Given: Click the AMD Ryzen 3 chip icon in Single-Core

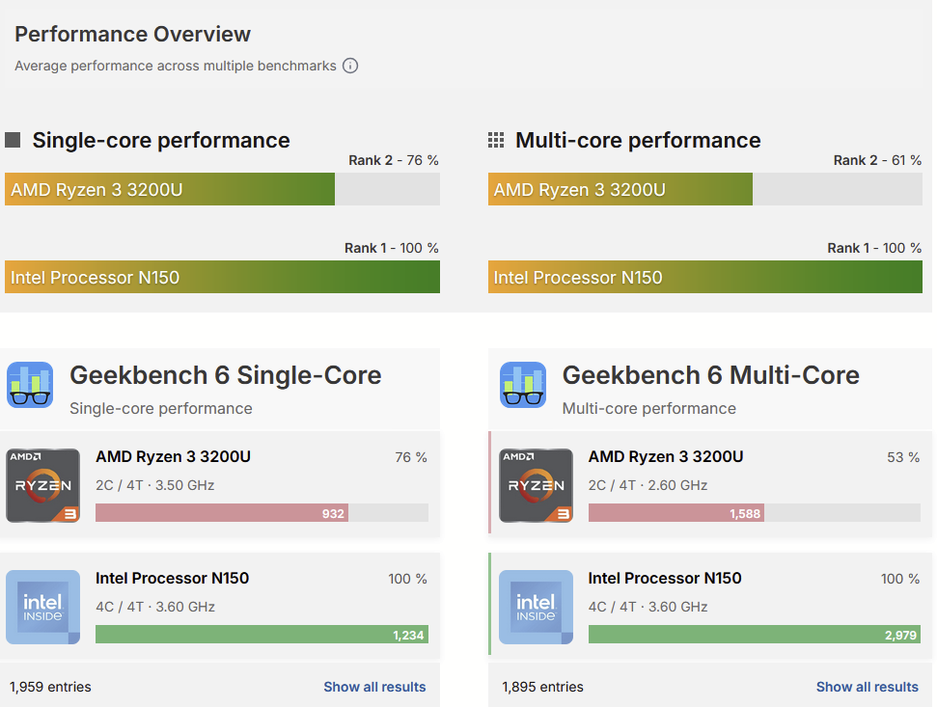Looking at the screenshot, I should [43, 485].
